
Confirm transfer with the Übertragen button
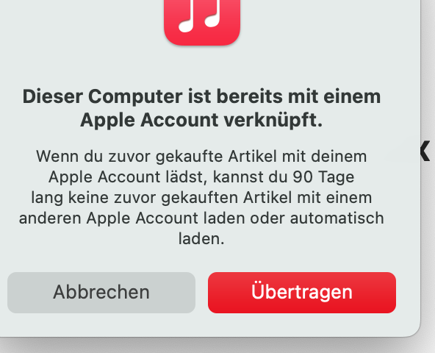click(x=302, y=293)
